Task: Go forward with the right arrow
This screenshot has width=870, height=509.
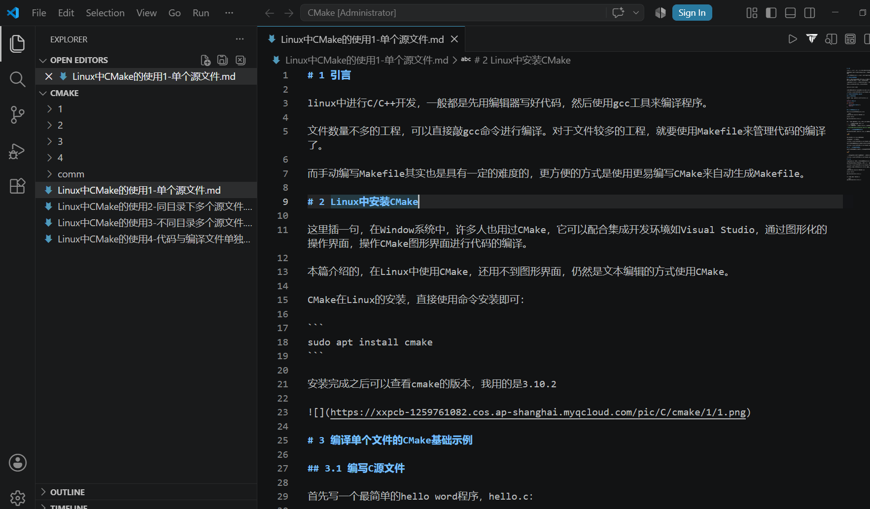Action: click(x=289, y=13)
